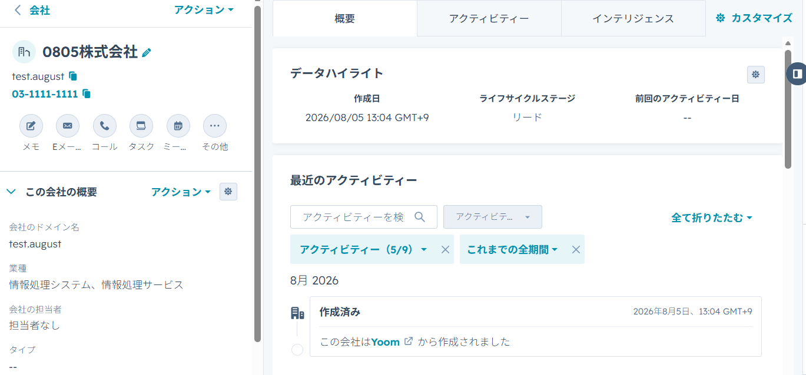Click the タイプ field label

point(22,350)
